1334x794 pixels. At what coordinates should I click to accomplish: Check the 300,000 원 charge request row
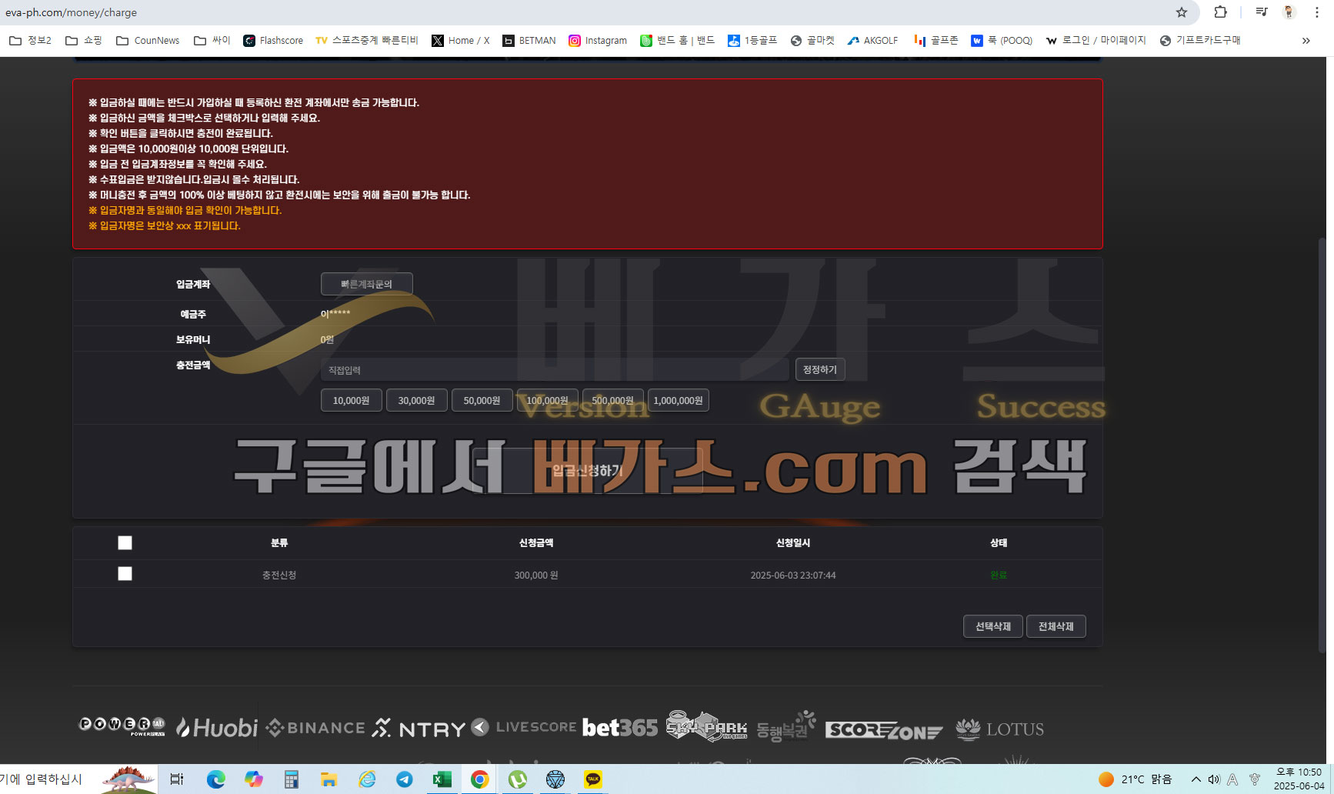click(x=125, y=574)
